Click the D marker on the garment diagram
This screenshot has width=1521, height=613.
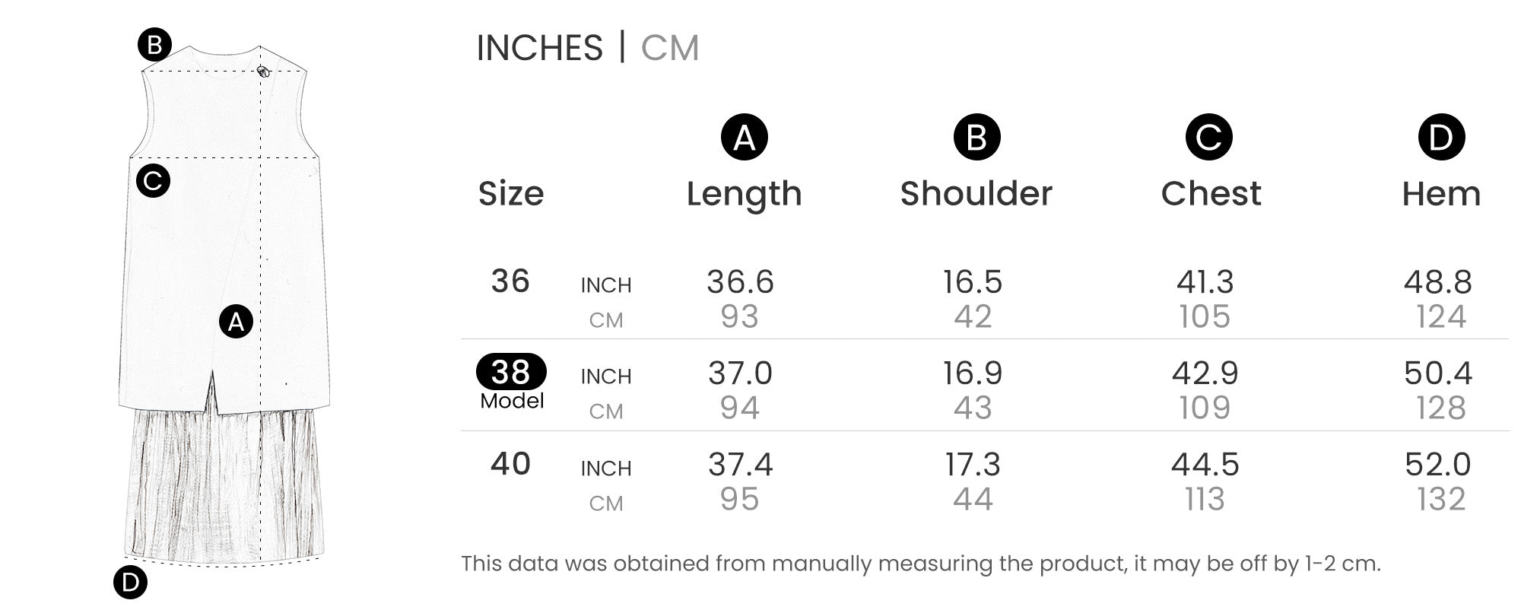pyautogui.click(x=130, y=583)
